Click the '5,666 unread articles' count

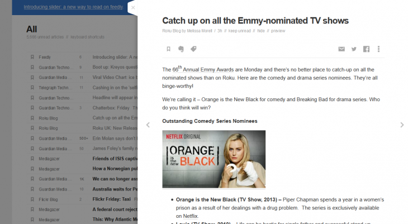(x=45, y=37)
